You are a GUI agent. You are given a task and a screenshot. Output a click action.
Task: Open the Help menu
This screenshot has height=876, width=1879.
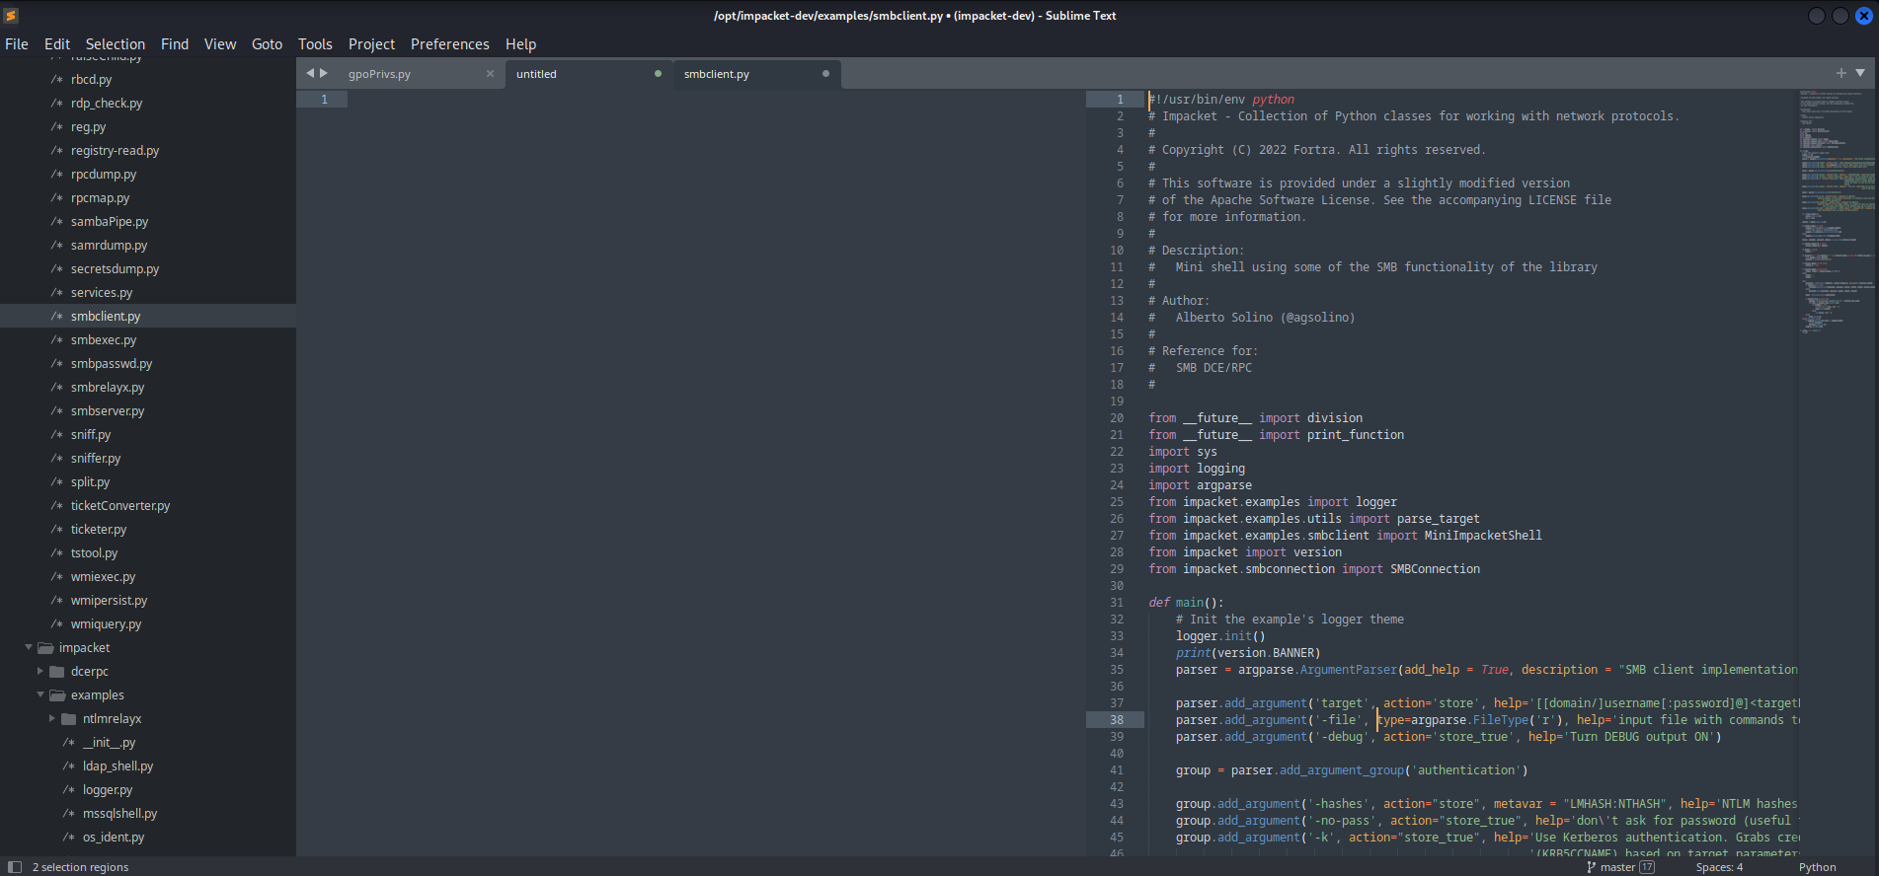520,44
